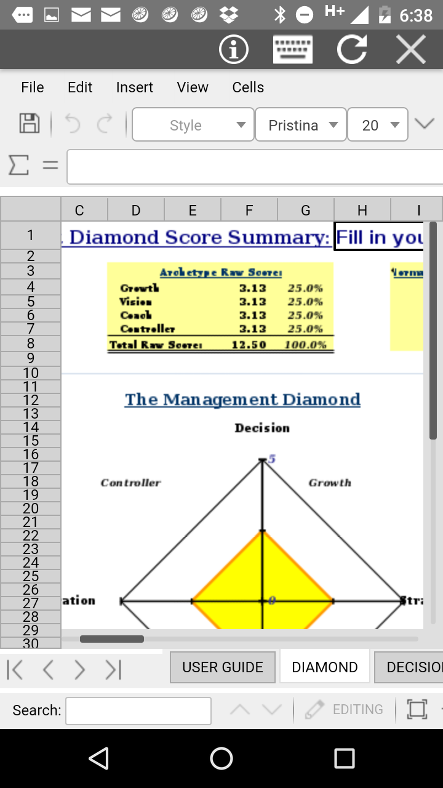Show the on-screen keyboard icon
Viewport: 443px width, 788px height.
pyautogui.click(x=293, y=50)
